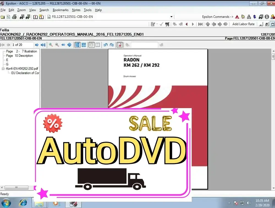Click the zoom out magnifier icon
This screenshot has height=208, width=275.
coord(57,45)
